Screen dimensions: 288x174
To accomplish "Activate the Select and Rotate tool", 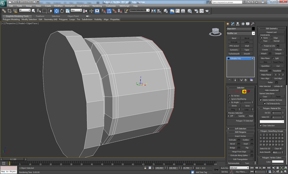I will pyautogui.click(x=62, y=11).
